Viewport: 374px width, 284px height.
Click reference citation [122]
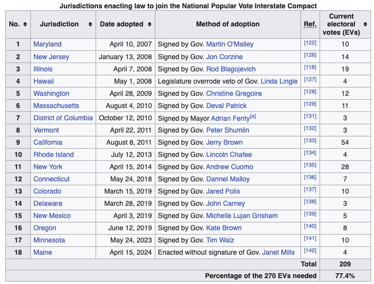tap(310, 44)
